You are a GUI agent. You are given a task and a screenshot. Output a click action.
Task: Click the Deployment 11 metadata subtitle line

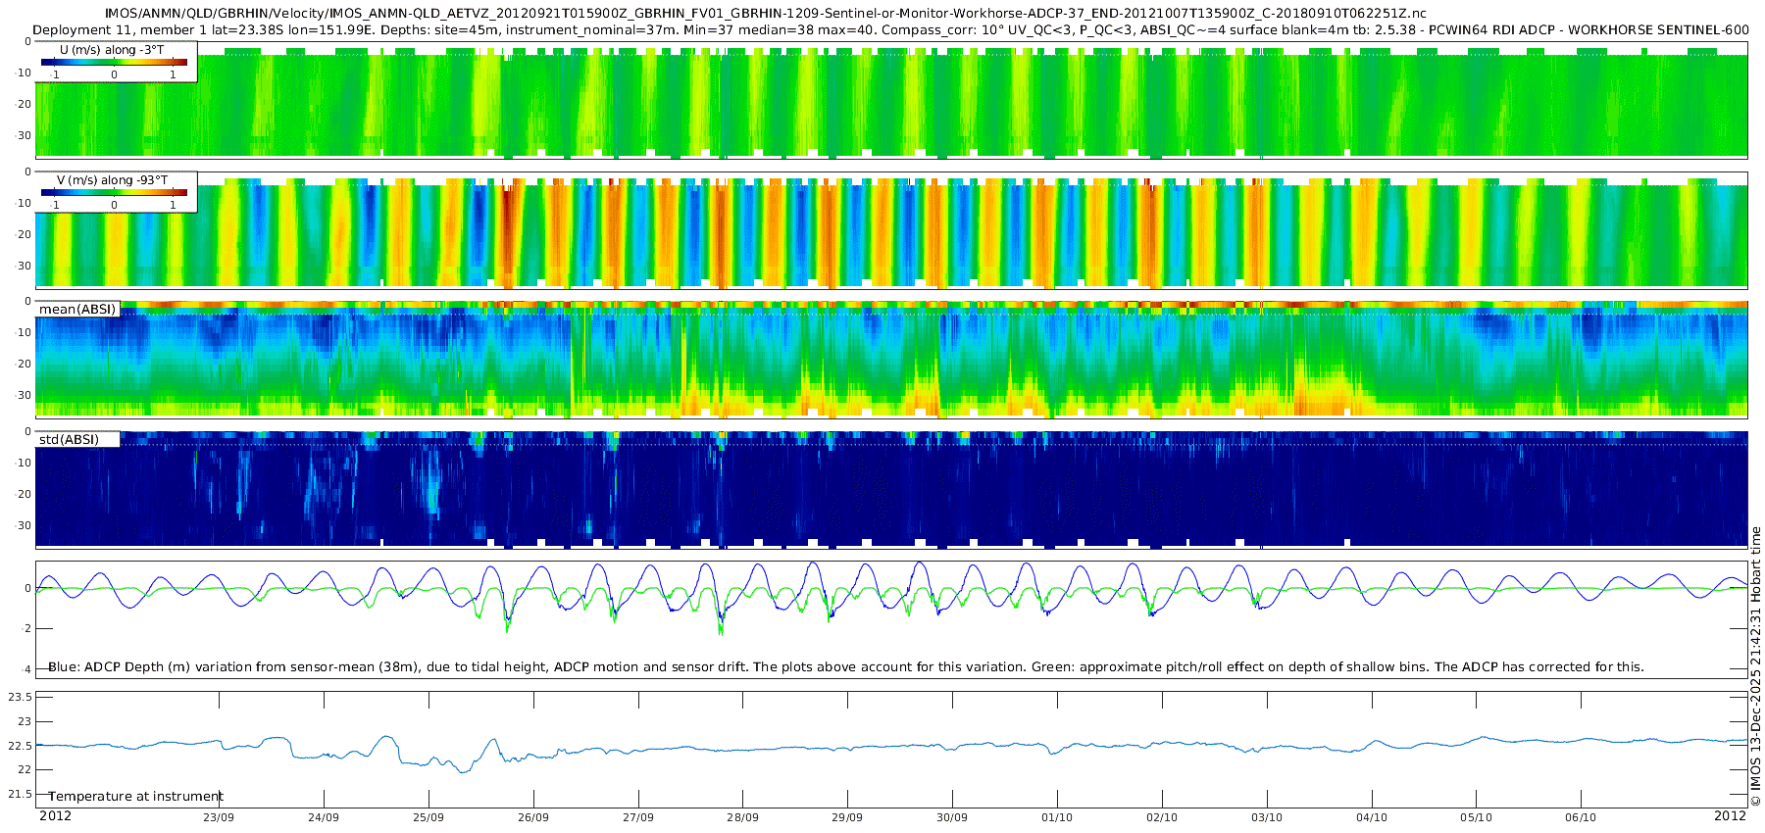pyautogui.click(x=890, y=29)
